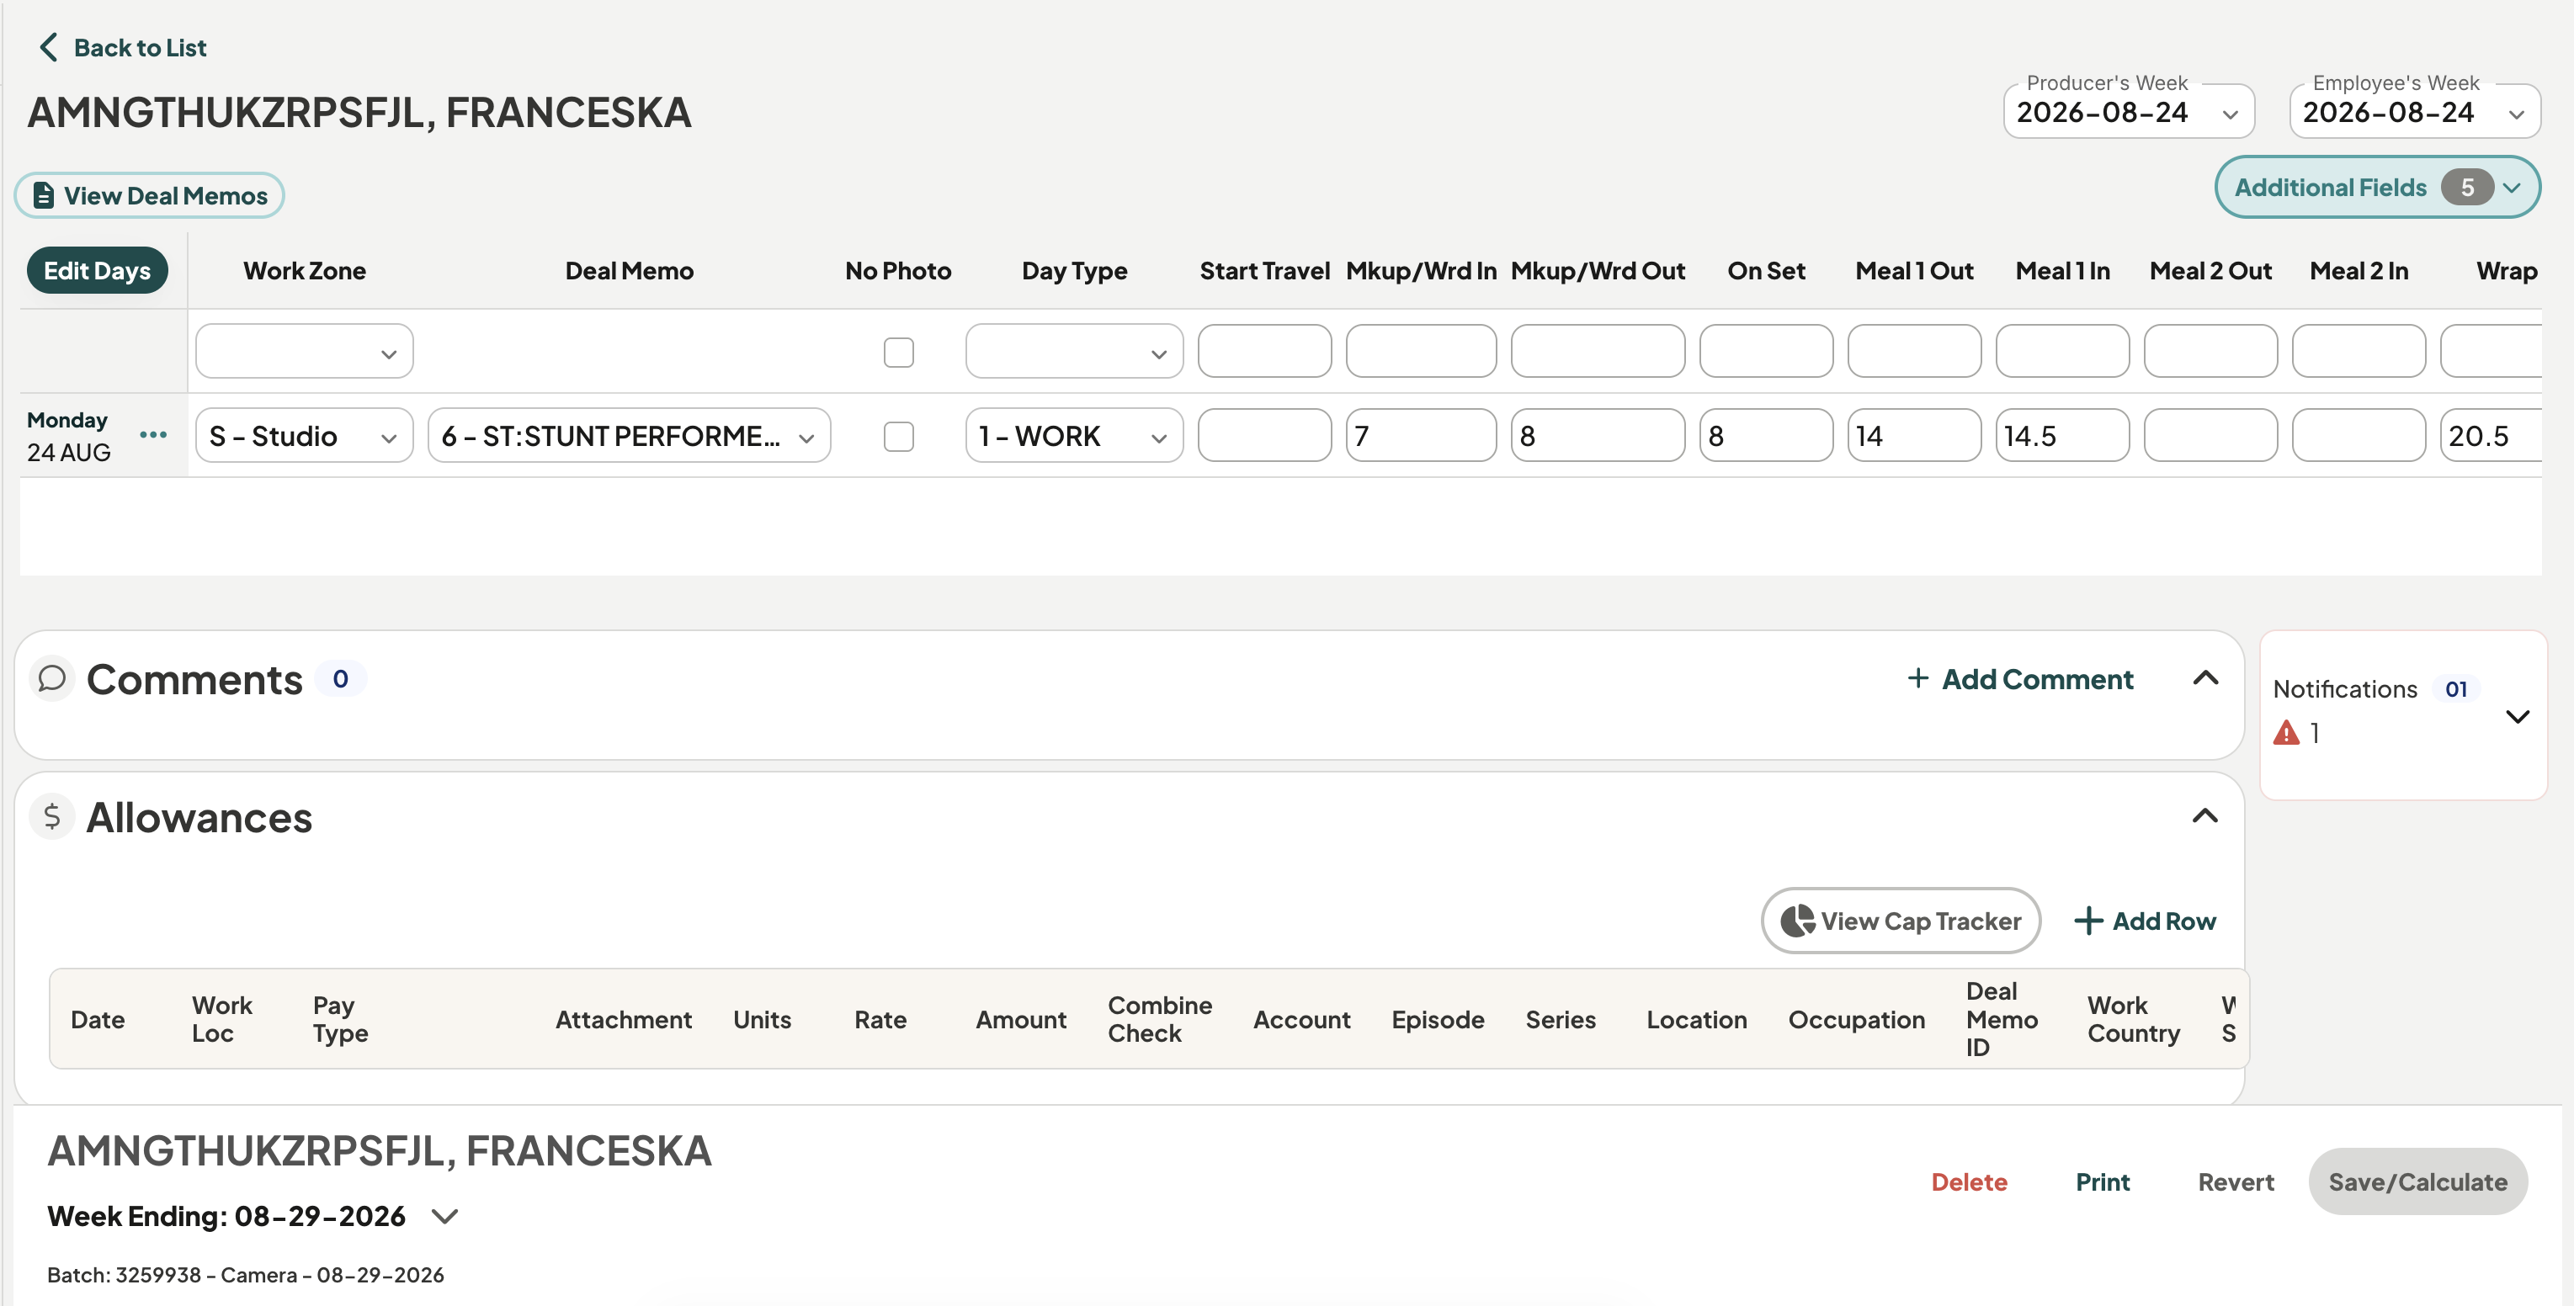Image resolution: width=2574 pixels, height=1306 pixels.
Task: Click the Save/Calculate button
Action: click(x=2417, y=1181)
